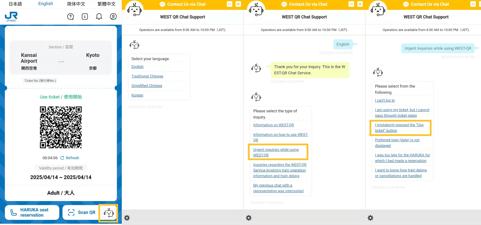The height and width of the screenshot is (225, 481).
Task: Switch language to 日本語
Action: coord(15,4)
